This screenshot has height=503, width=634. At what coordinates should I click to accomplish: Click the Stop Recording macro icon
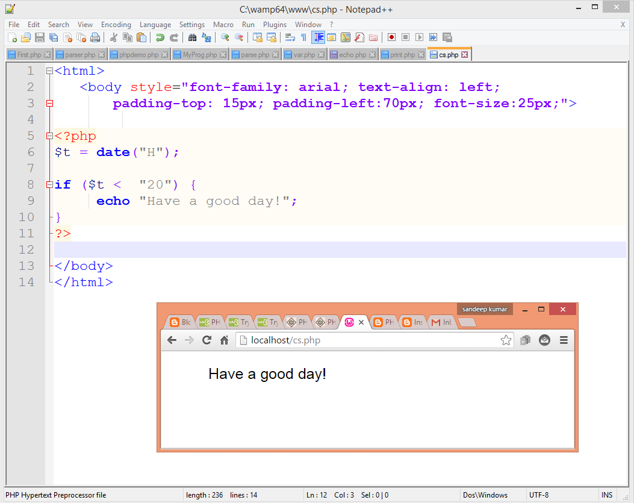click(406, 37)
